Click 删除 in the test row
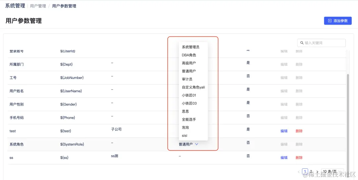Viewport: 358px width, 180px height. 299,131
